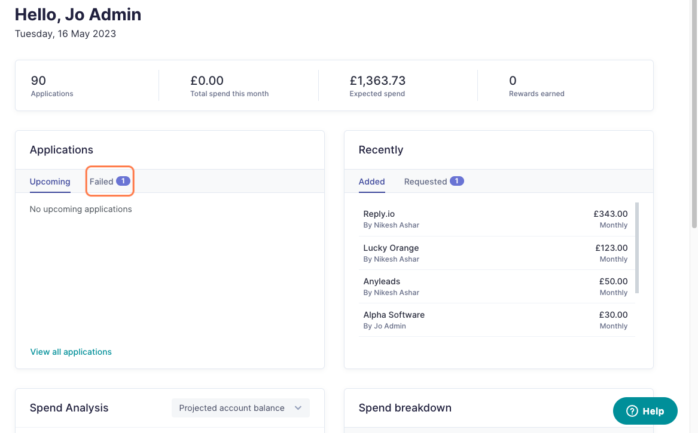Select the Upcoming applications tab

point(50,182)
